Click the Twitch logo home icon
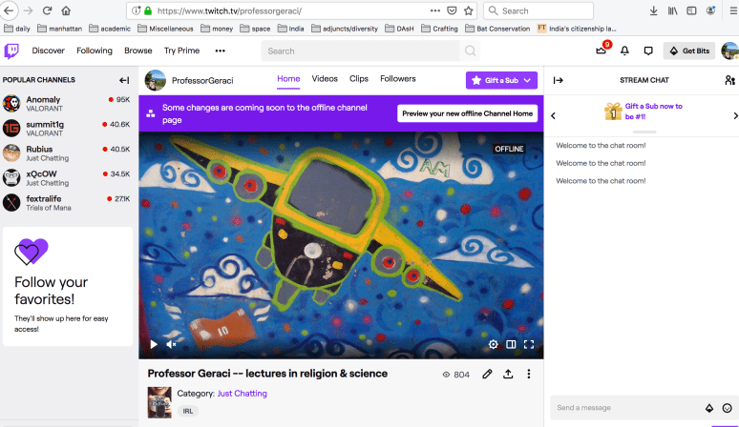This screenshot has width=739, height=427. [x=11, y=51]
